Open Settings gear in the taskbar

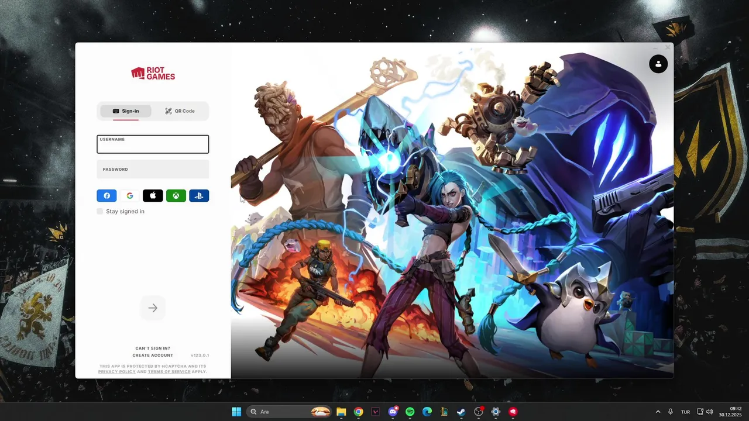point(496,412)
